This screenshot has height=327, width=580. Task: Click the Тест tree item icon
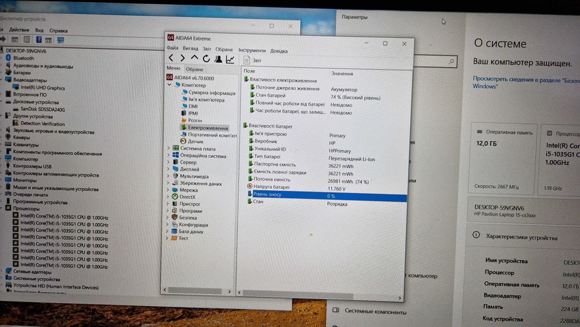(x=174, y=238)
